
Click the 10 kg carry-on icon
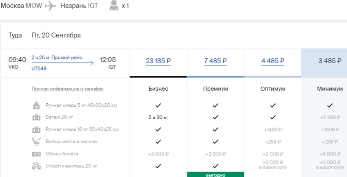(36, 129)
